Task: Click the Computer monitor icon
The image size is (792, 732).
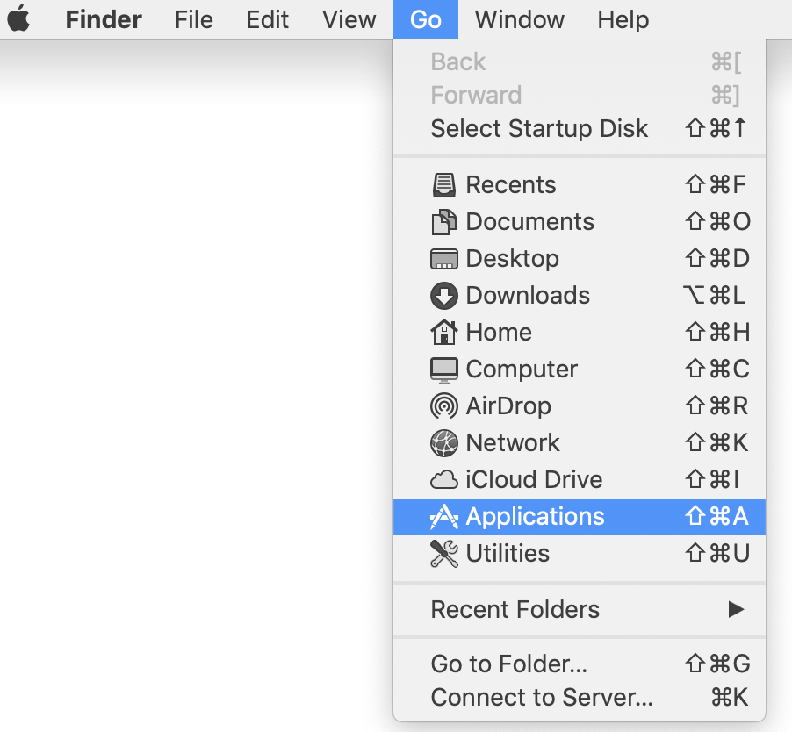Action: (444, 370)
